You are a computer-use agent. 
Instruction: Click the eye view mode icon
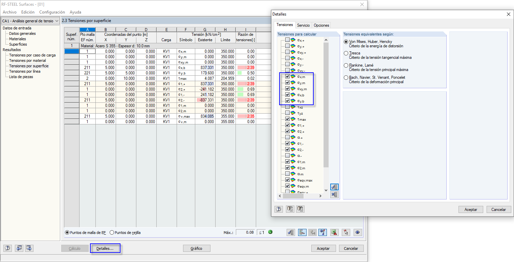tap(358, 232)
